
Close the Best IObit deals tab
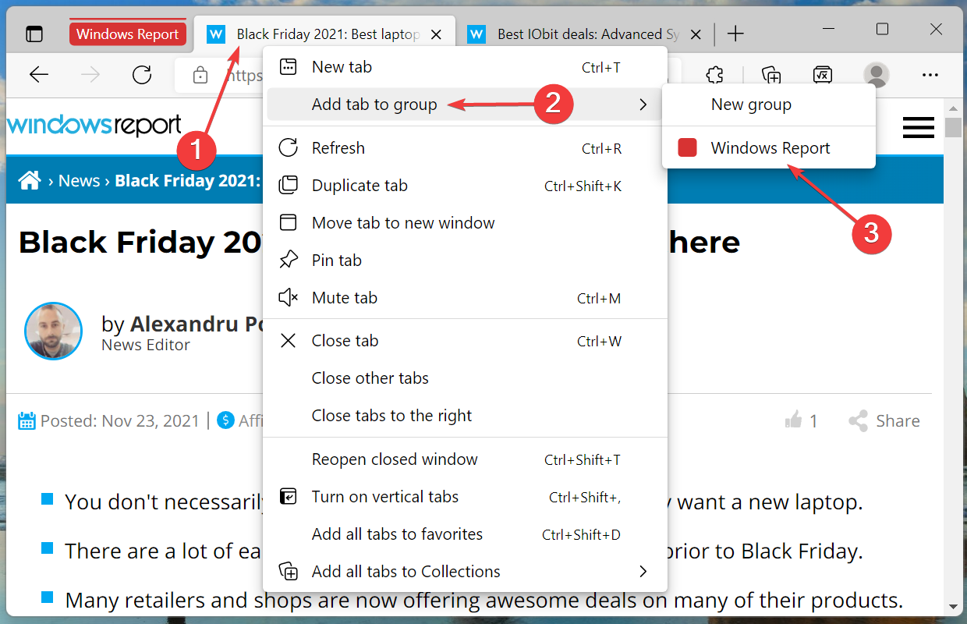pyautogui.click(x=697, y=34)
